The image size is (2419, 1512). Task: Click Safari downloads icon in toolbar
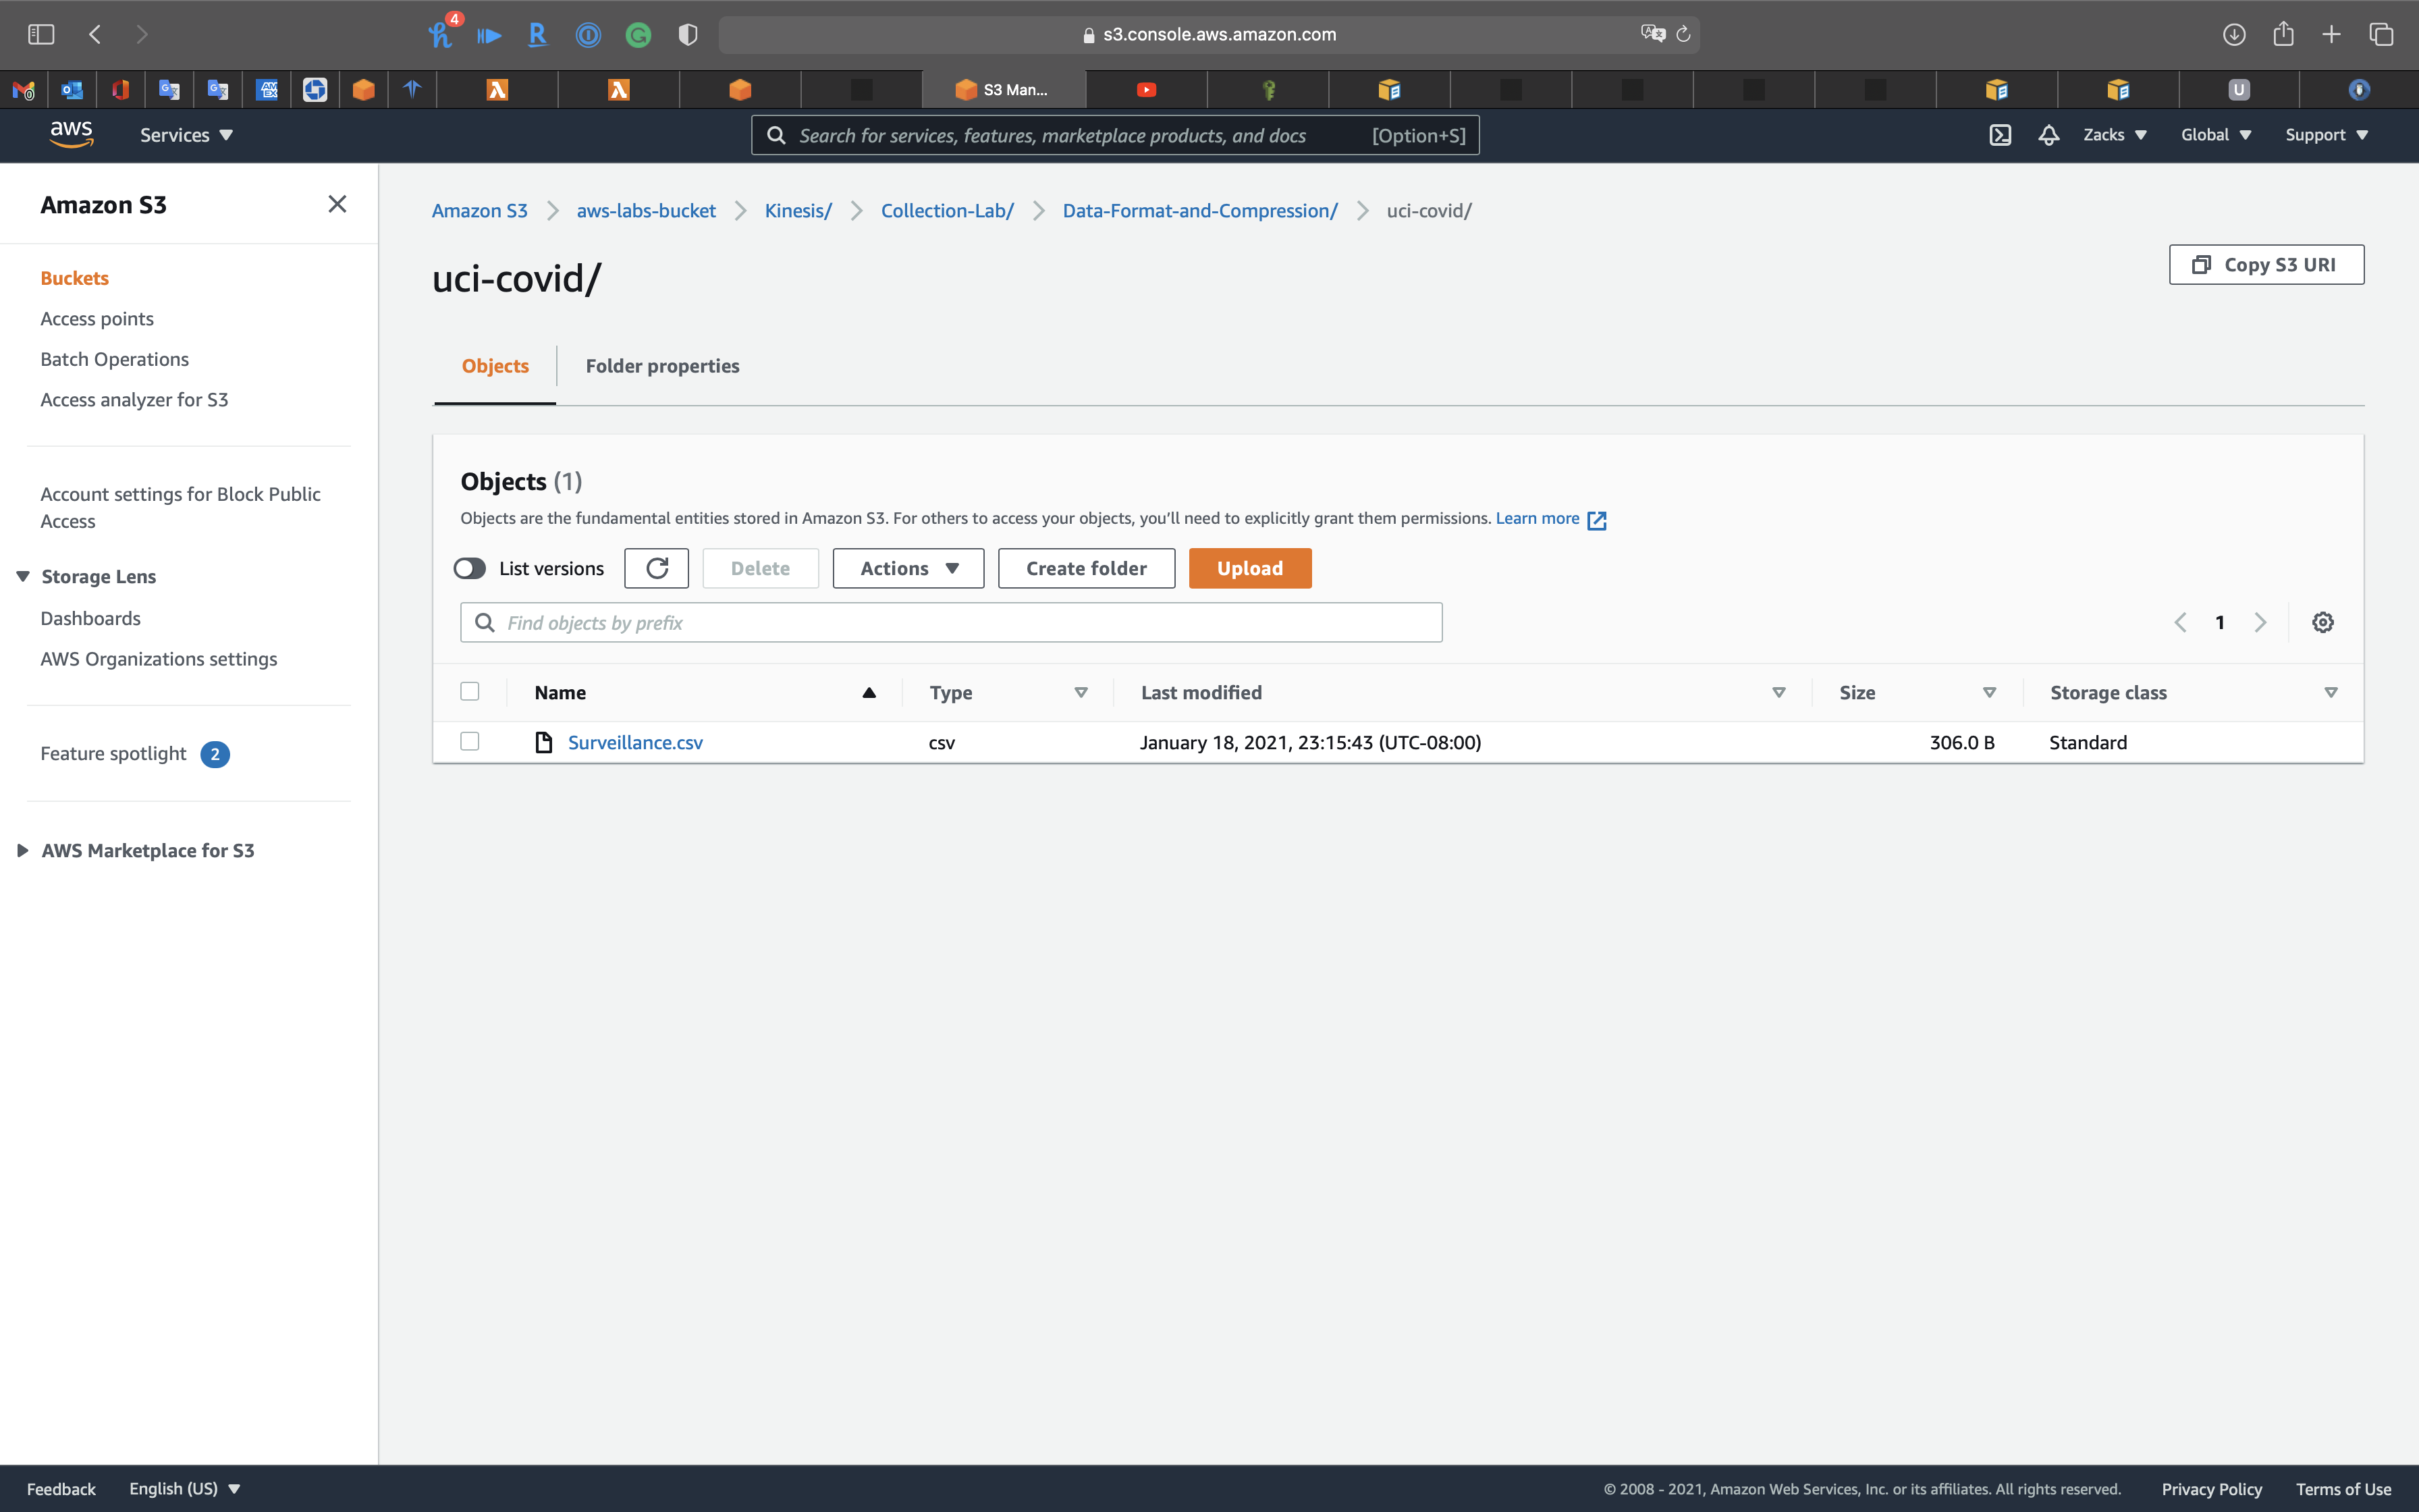[x=2233, y=34]
